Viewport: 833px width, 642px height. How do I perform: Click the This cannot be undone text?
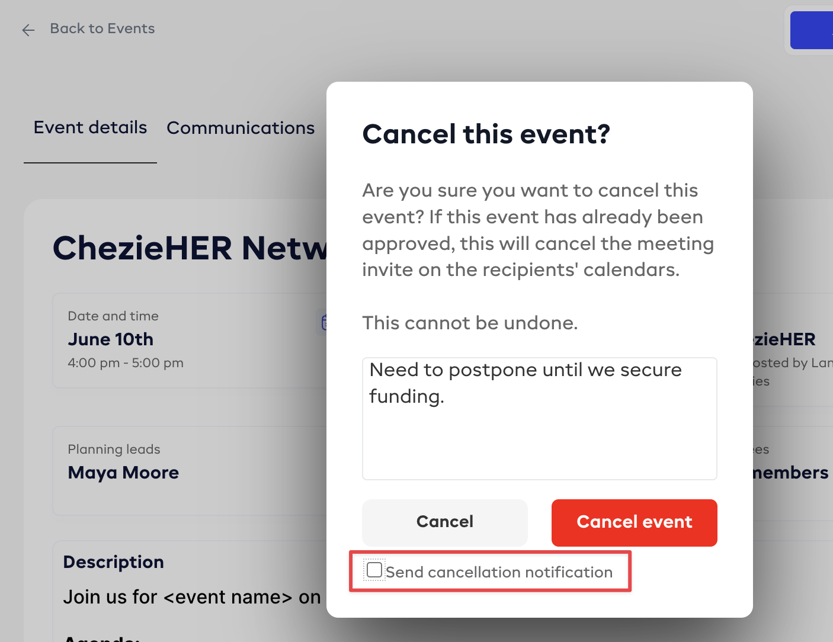coord(470,323)
